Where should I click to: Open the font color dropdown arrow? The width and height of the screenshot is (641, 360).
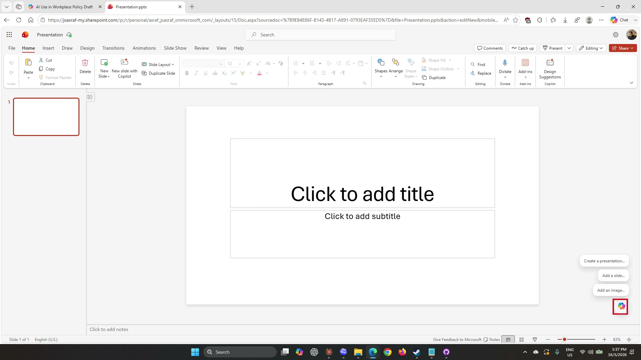coord(267,73)
